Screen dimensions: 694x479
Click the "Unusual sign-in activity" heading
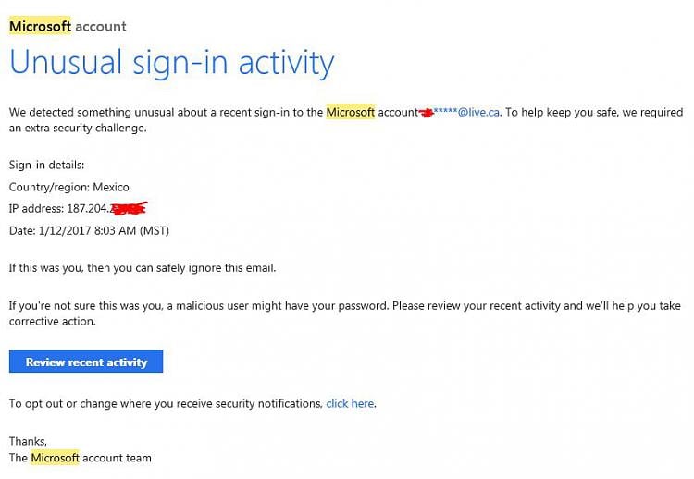(172, 63)
